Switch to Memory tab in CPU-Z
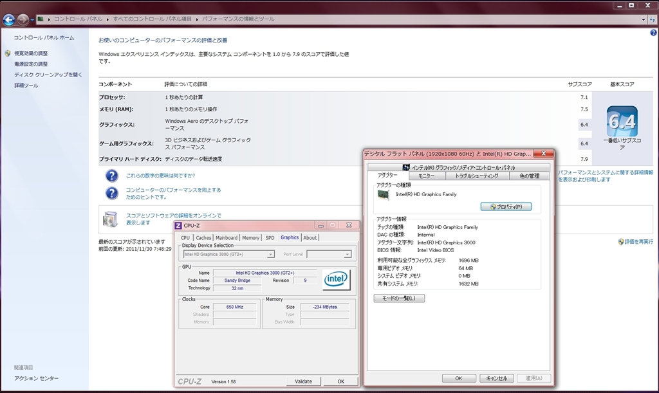This screenshot has height=393, width=659. (250, 237)
